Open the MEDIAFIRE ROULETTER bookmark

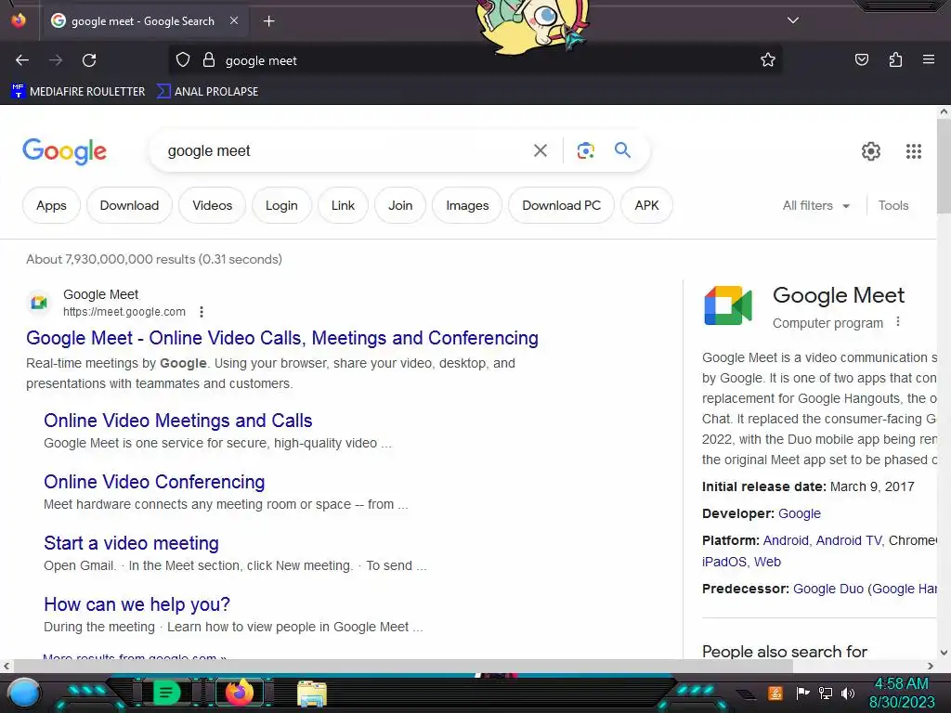tap(78, 92)
